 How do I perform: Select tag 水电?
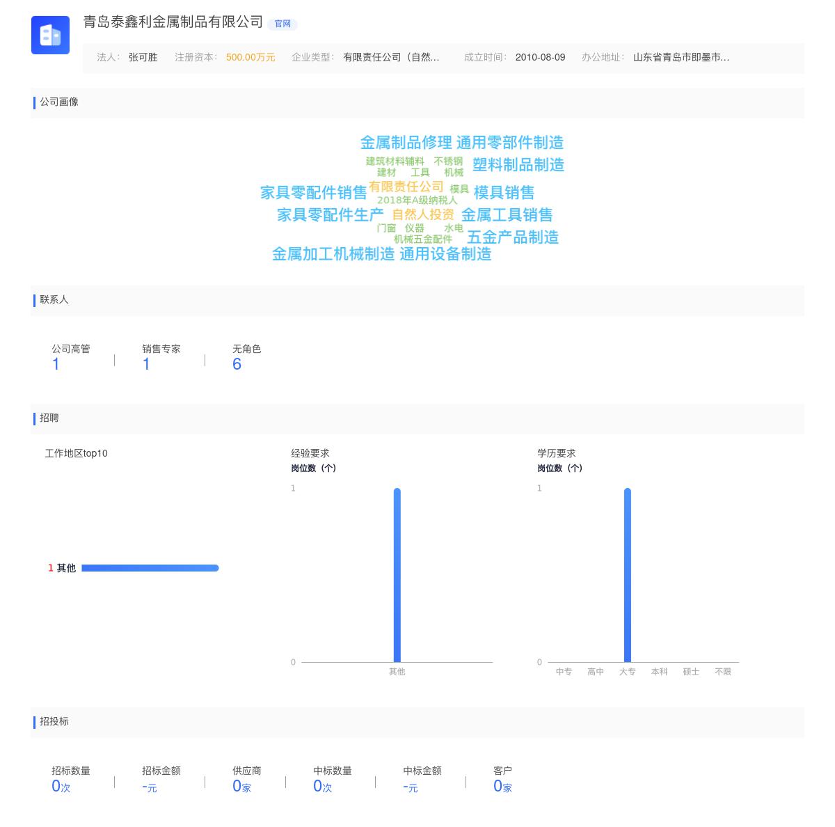tap(454, 228)
